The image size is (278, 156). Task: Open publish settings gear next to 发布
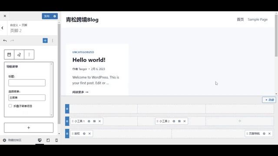point(55,16)
